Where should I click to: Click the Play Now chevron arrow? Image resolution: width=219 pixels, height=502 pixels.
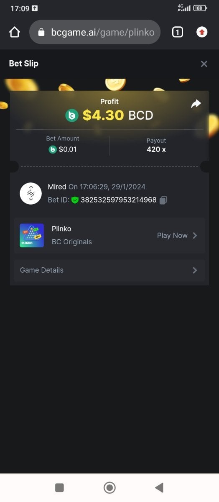pos(195,236)
